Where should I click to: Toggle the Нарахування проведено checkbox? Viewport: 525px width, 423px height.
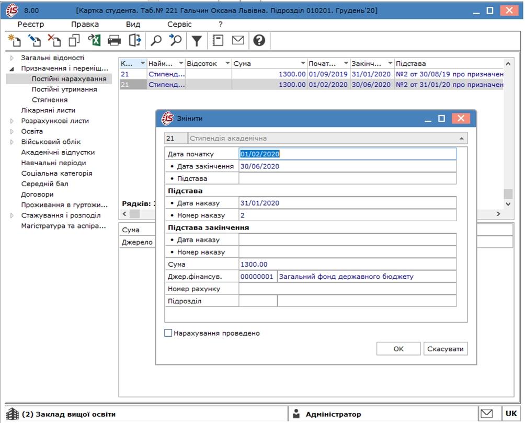(x=168, y=333)
